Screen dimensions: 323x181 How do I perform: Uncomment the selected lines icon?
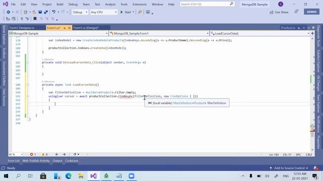(x=27, y=19)
